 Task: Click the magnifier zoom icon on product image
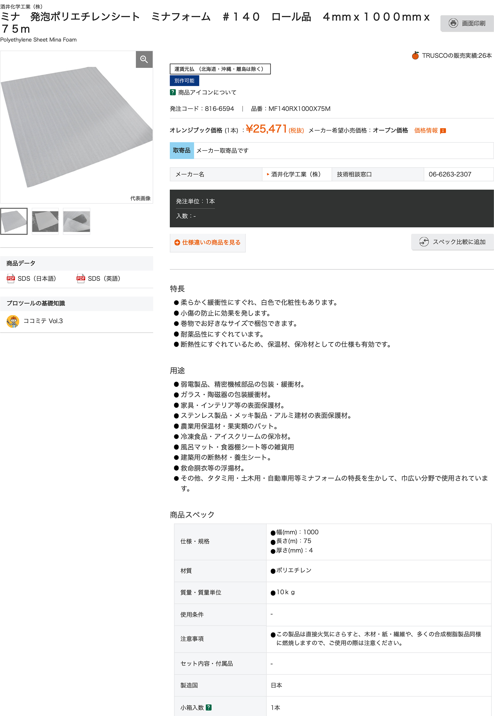point(144,59)
